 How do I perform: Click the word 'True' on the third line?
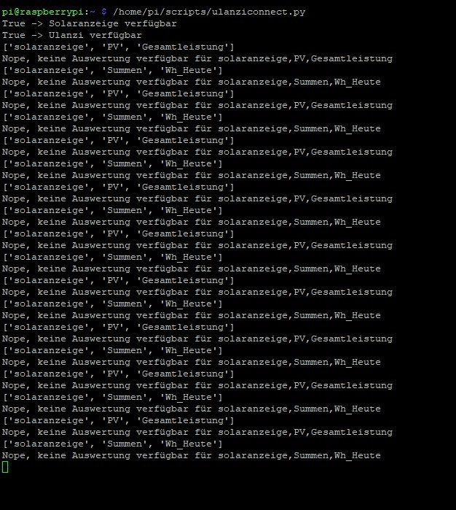coord(14,36)
